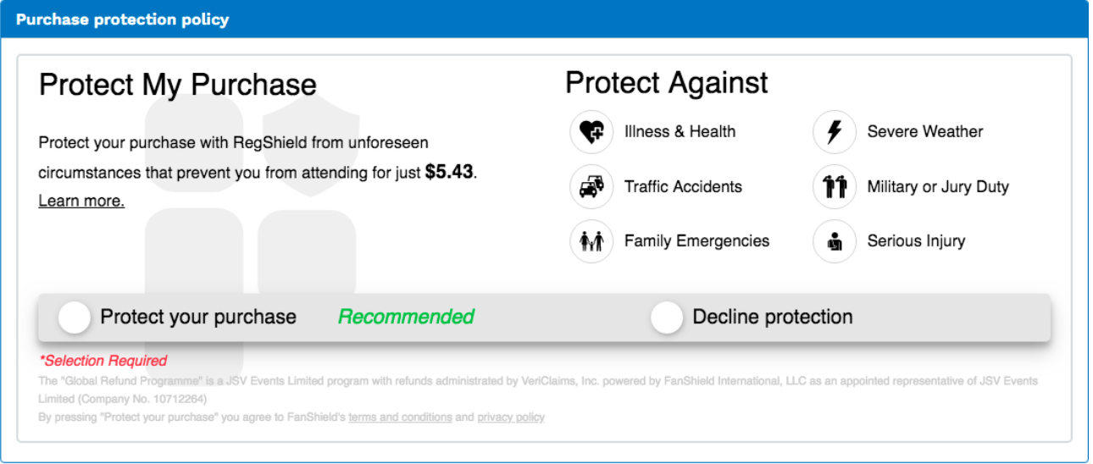Click the Illness & Health heart icon
Image resolution: width=1093 pixels, height=464 pixels.
pos(591,132)
